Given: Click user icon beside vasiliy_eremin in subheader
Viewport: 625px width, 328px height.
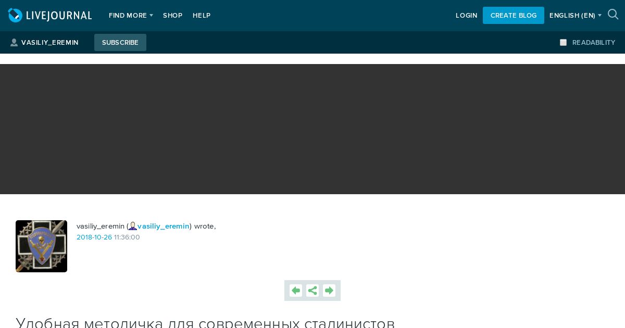Looking at the screenshot, I should 14,43.
